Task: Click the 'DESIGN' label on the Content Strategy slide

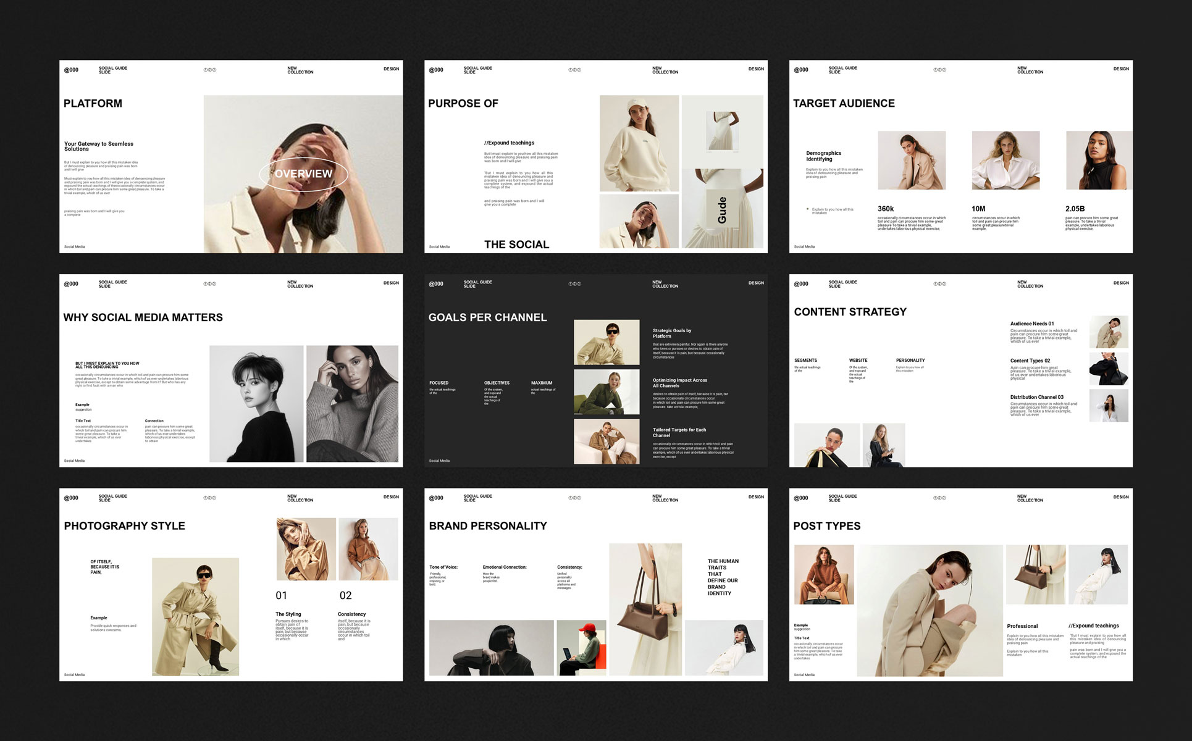Action: pyautogui.click(x=1120, y=283)
